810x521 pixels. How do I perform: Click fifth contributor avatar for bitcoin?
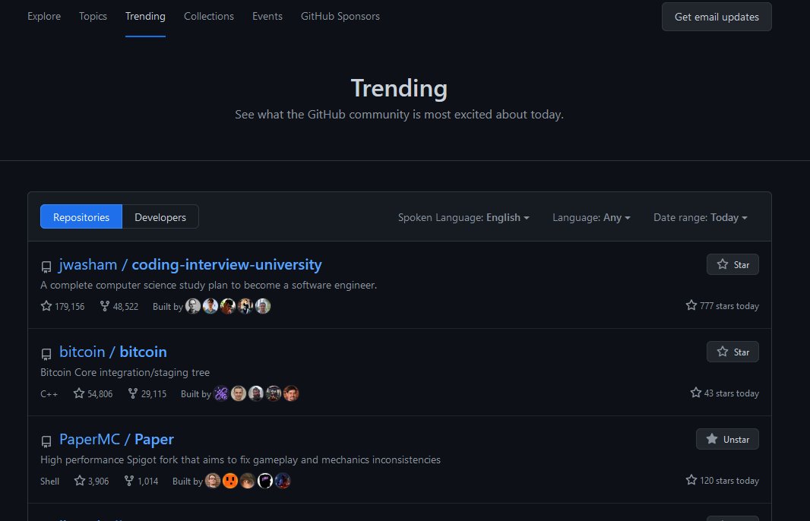click(x=291, y=393)
